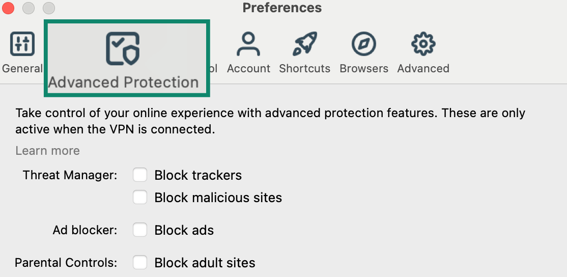Screen dimensions: 567x277
Task: Check the Block adult sites box
Action: [140, 263]
